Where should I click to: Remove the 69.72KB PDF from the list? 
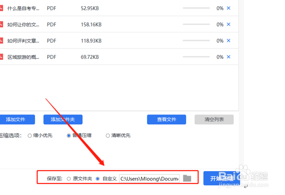pos(229,57)
